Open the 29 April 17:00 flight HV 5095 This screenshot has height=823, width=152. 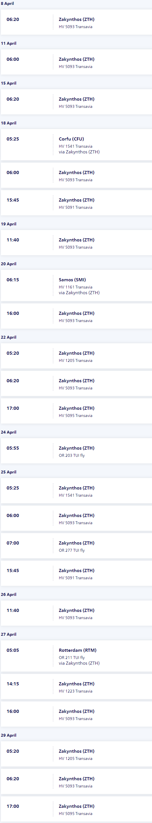pyautogui.click(x=76, y=809)
